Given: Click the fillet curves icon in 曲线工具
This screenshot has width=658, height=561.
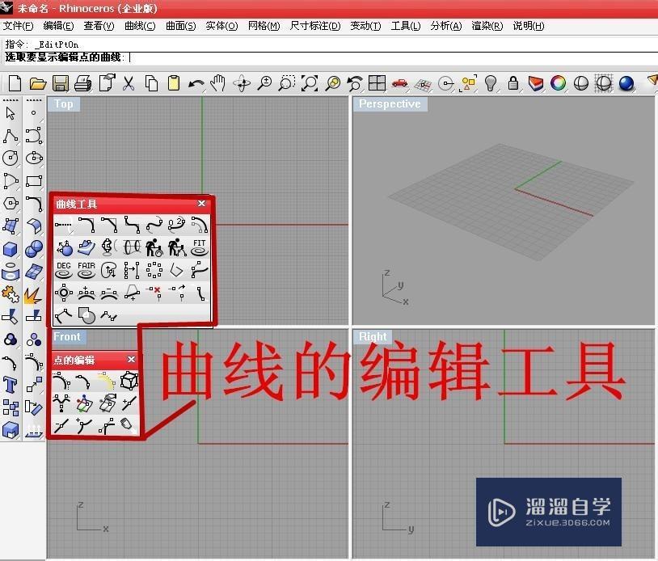Looking at the screenshot, I should 86,225.
